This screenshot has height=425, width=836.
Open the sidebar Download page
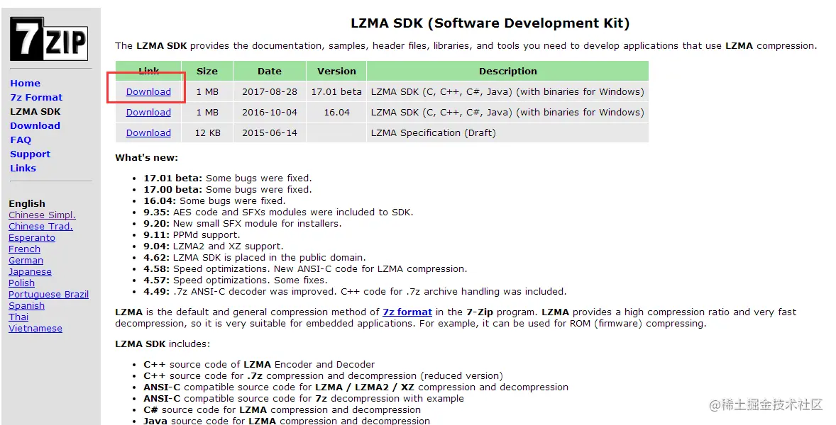click(35, 125)
